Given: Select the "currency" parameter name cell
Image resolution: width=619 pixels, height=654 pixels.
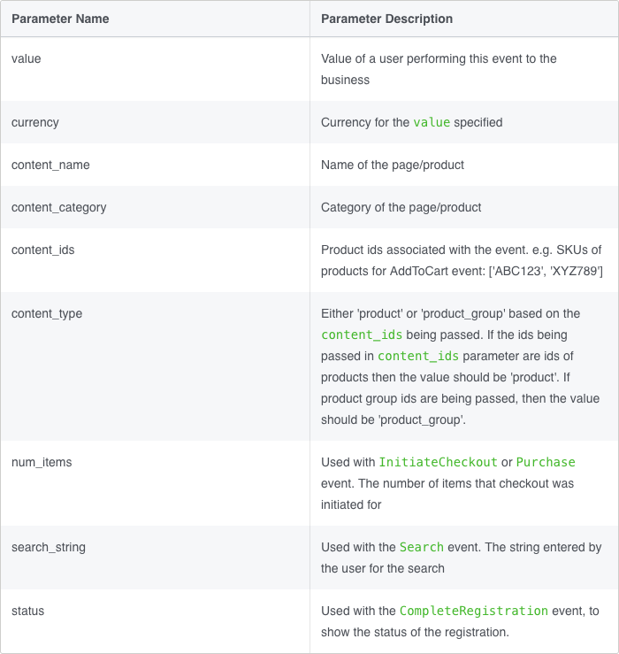Looking at the screenshot, I should pyautogui.click(x=35, y=122).
